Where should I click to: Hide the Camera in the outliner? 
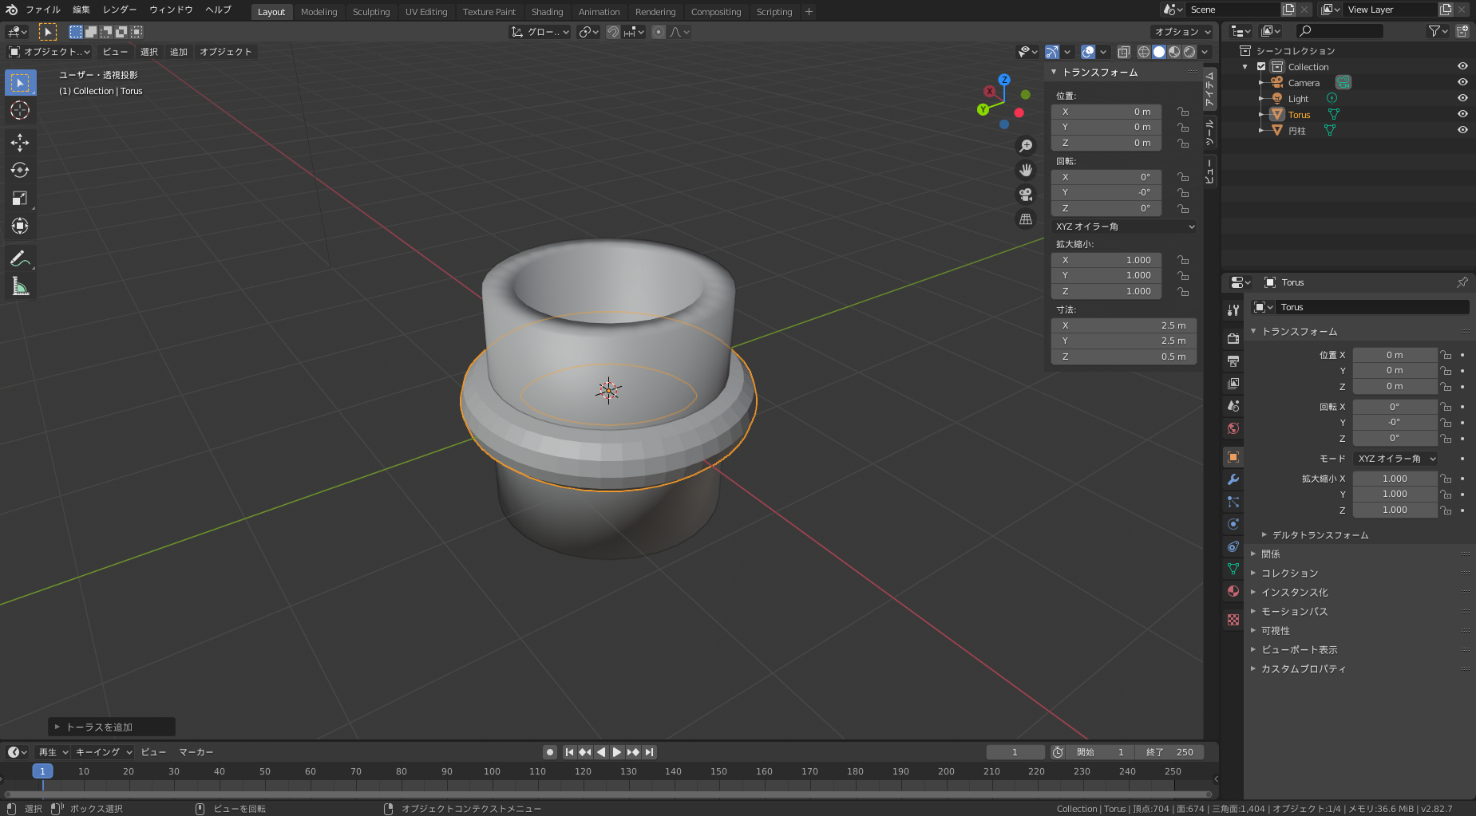click(x=1462, y=82)
